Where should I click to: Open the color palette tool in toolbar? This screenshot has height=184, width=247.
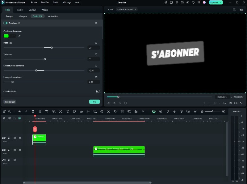(x=74, y=111)
